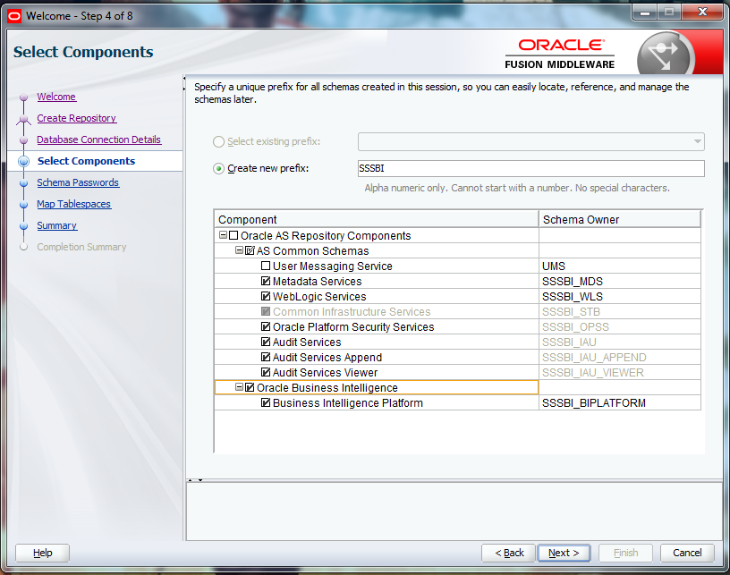
Task: Collapse the Oracle Business Intelligence node
Action: click(239, 387)
